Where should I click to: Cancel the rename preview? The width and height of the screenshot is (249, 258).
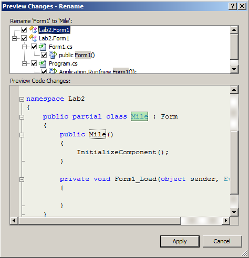(x=222, y=241)
